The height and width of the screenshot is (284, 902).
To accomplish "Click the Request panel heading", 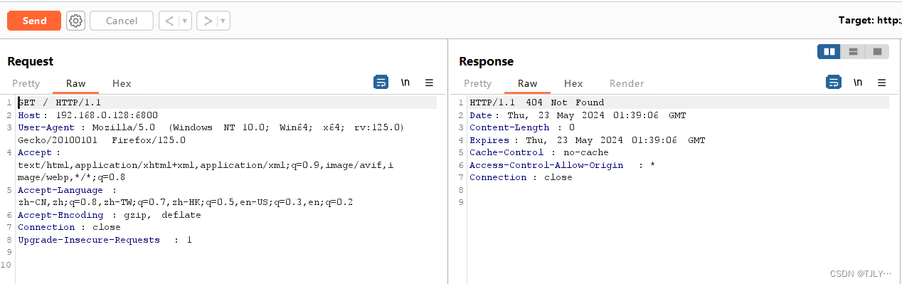I will coord(31,61).
